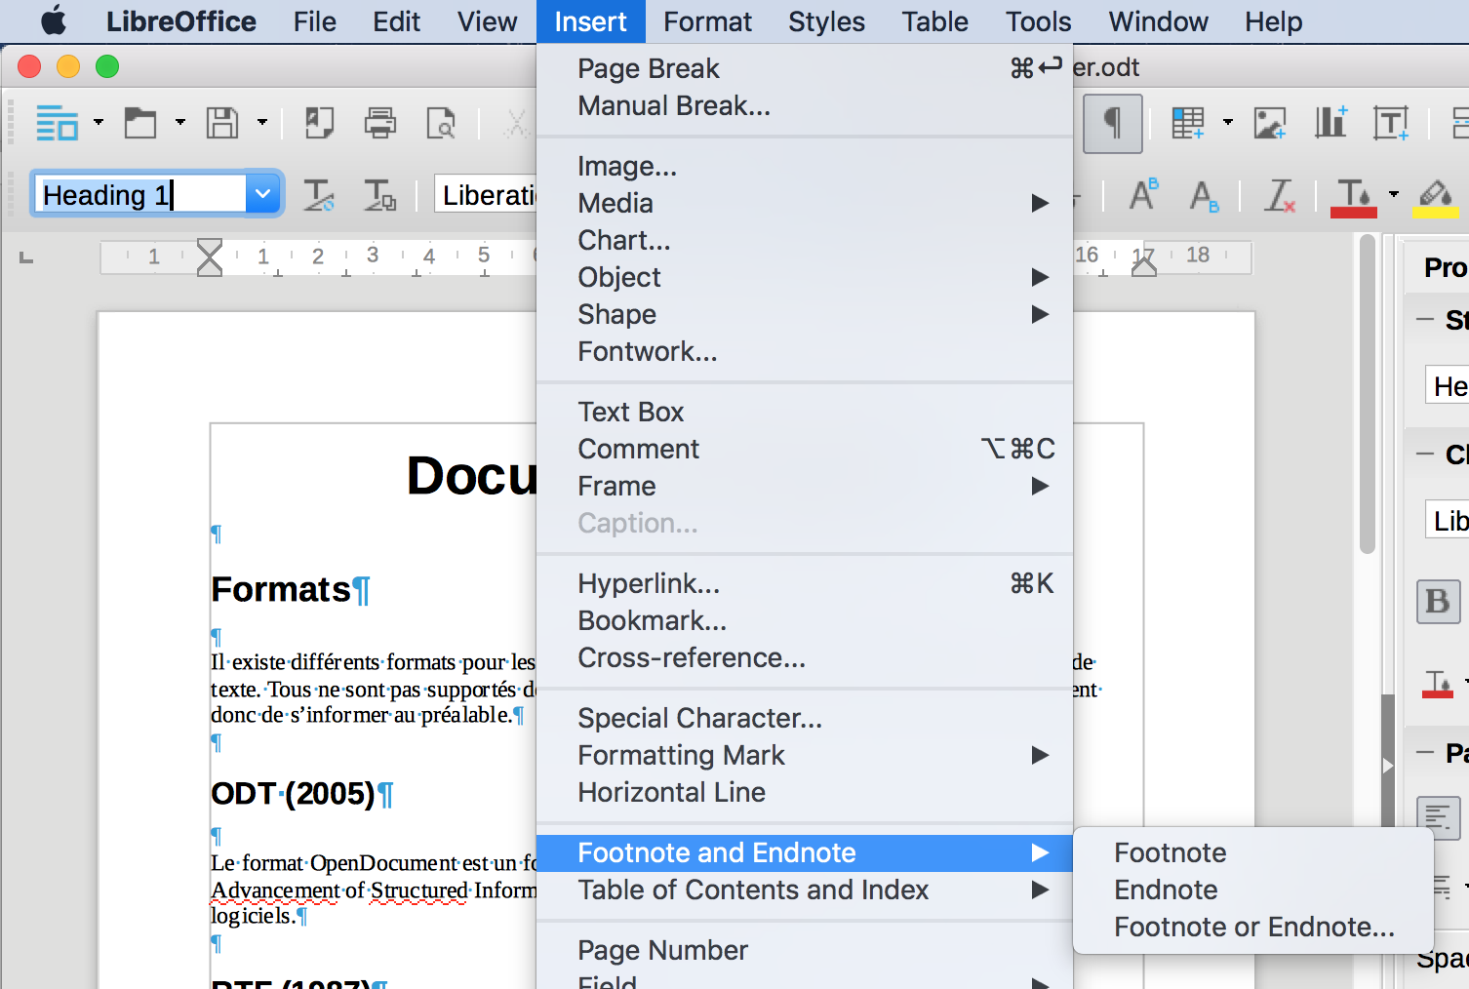Click the sidebar hide arrow handle
Viewport: 1469px width, 989px height.
1388,766
